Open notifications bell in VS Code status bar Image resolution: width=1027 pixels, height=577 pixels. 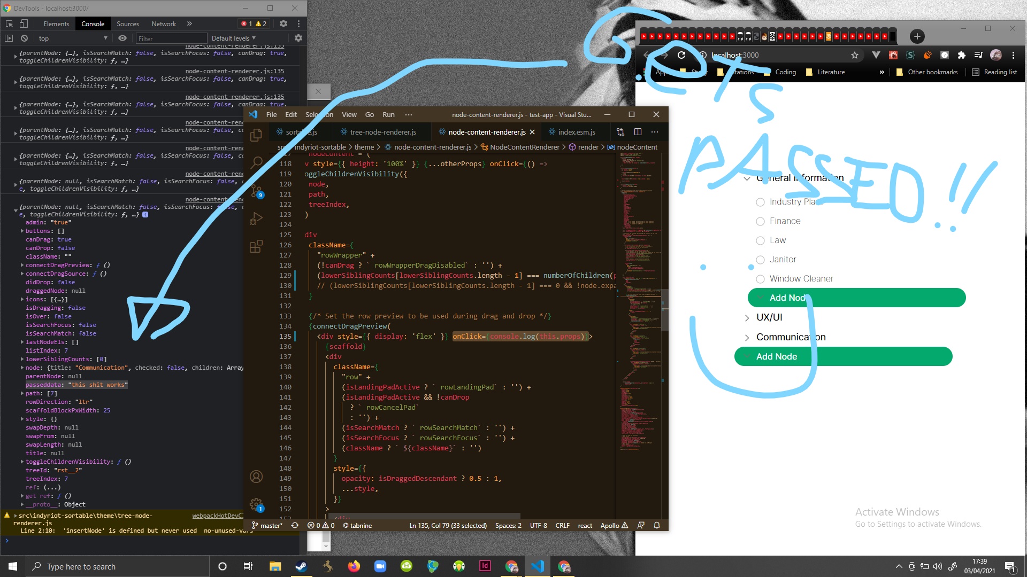(x=656, y=525)
